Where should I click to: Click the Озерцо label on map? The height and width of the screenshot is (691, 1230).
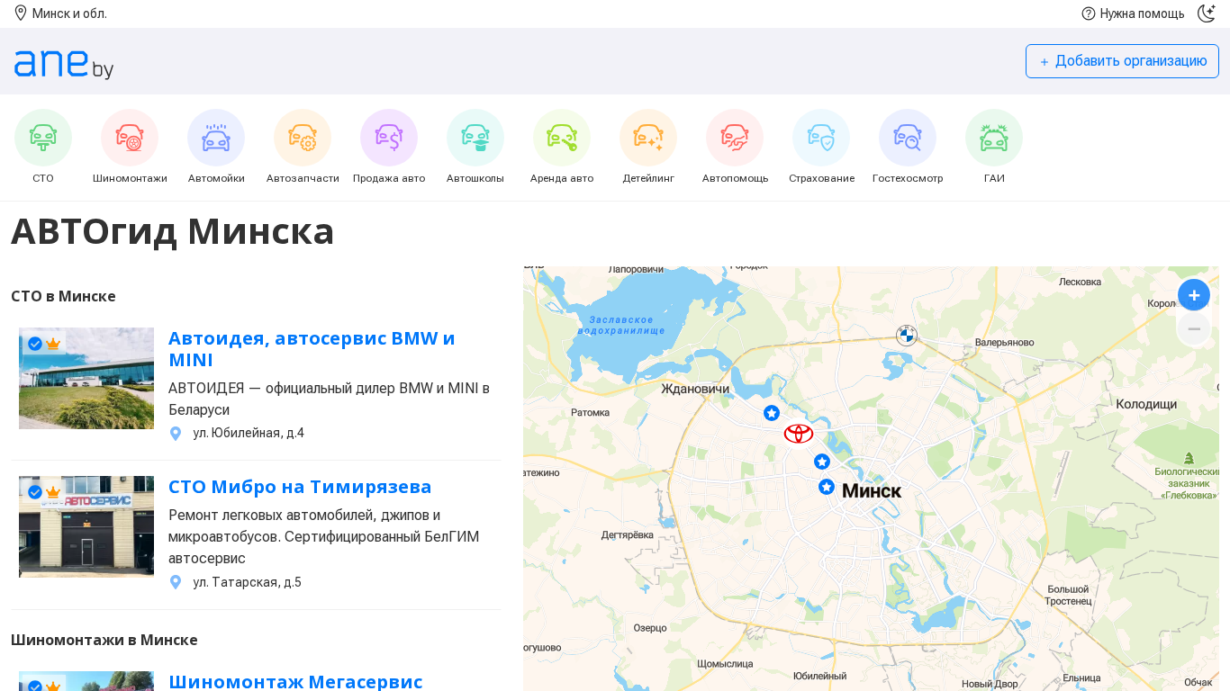tap(650, 628)
